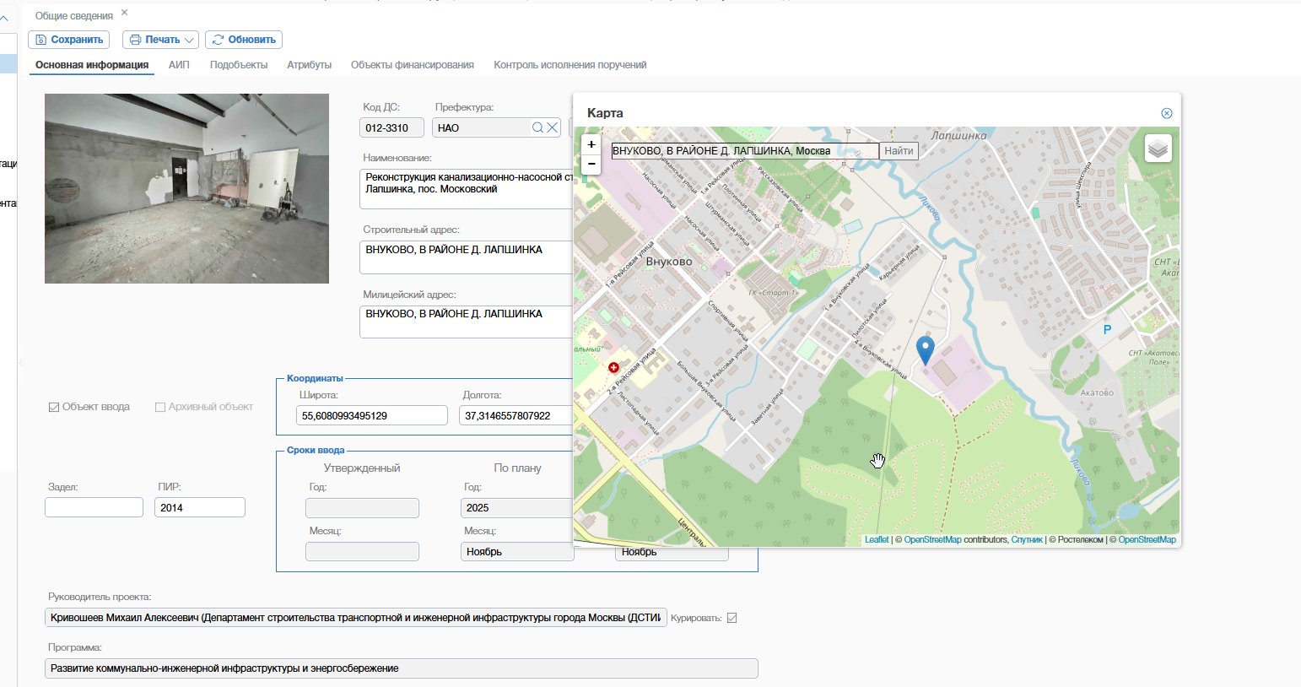This screenshot has height=687, width=1301.
Task: Click the Обновить refresh button
Action: [x=244, y=40]
